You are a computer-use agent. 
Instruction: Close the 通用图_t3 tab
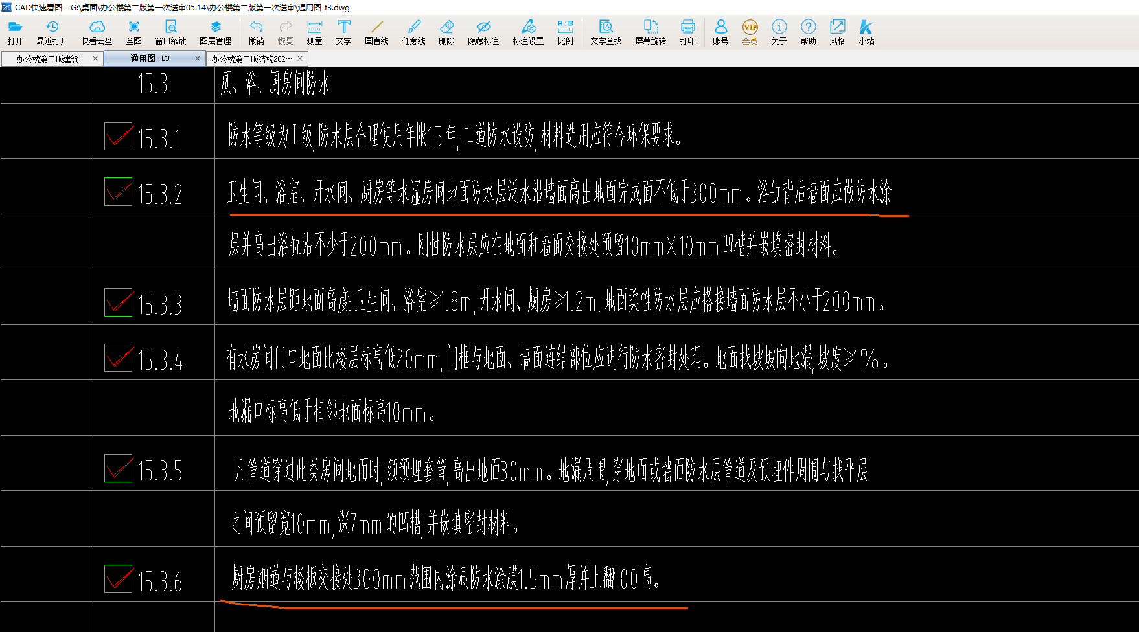198,58
